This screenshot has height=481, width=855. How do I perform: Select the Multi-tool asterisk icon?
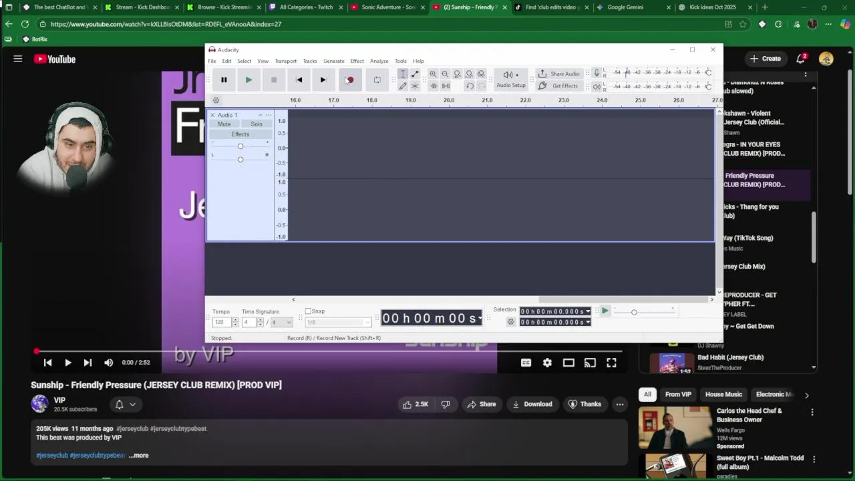[x=415, y=86]
